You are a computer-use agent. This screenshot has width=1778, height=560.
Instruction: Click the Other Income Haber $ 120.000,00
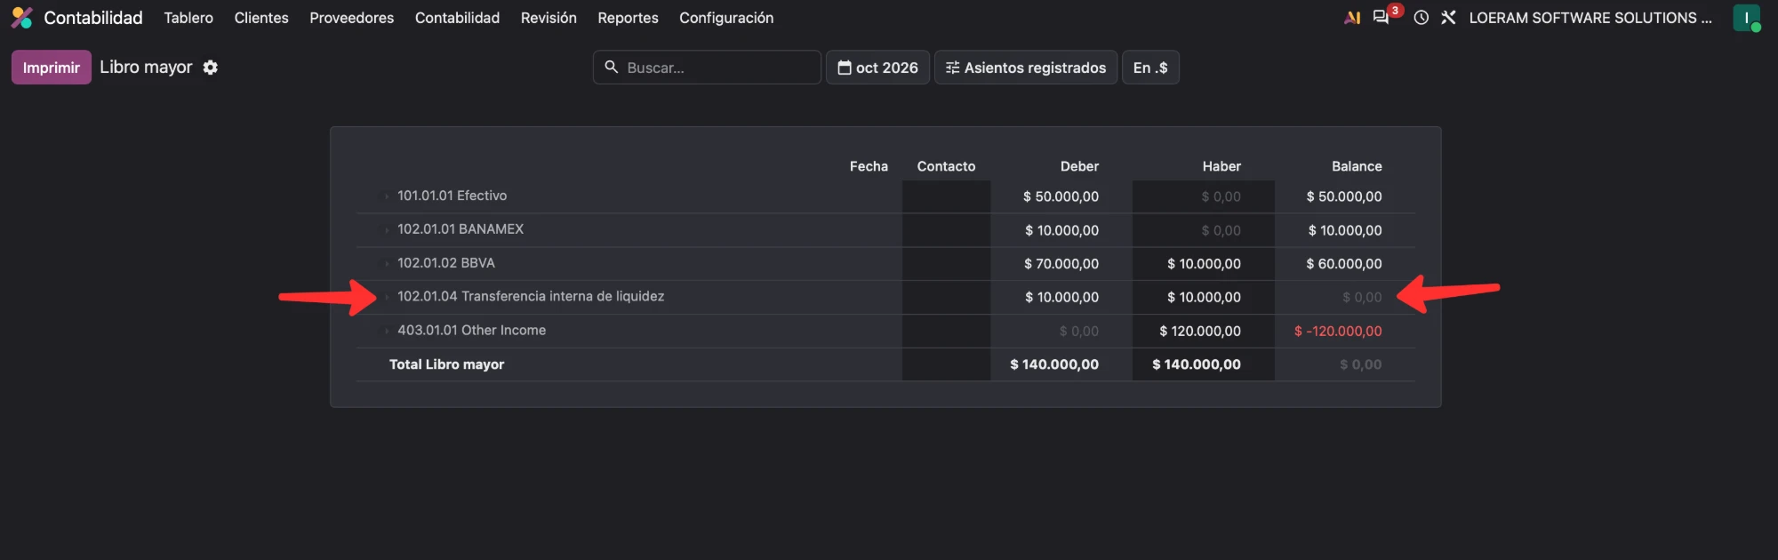click(1200, 331)
